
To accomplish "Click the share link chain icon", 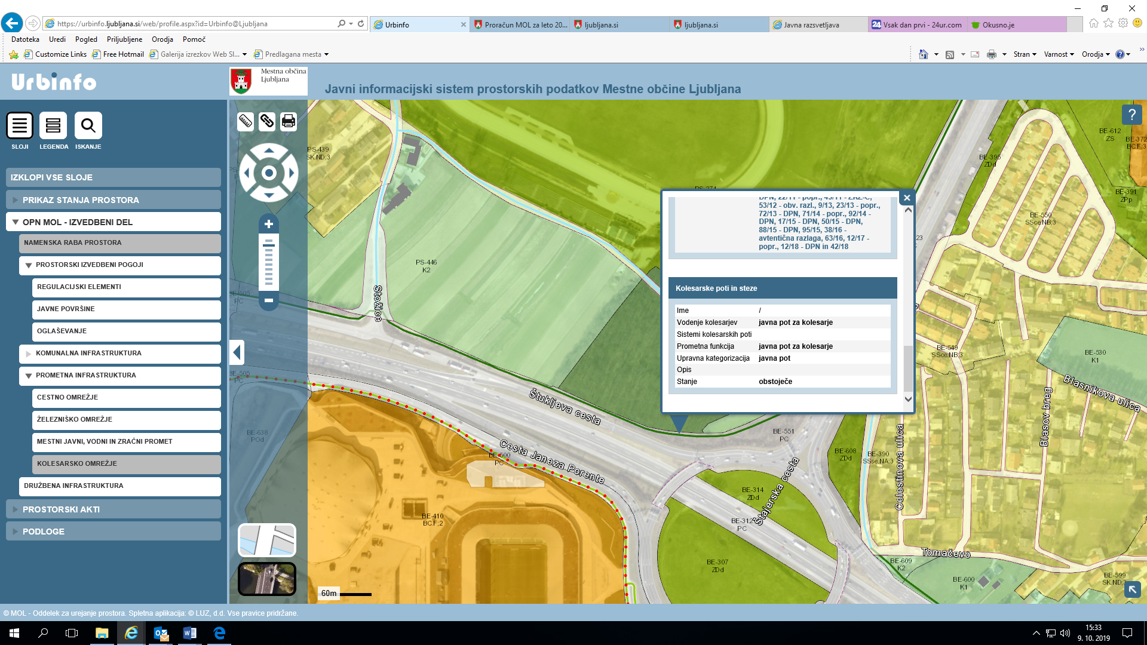I will [x=267, y=121].
